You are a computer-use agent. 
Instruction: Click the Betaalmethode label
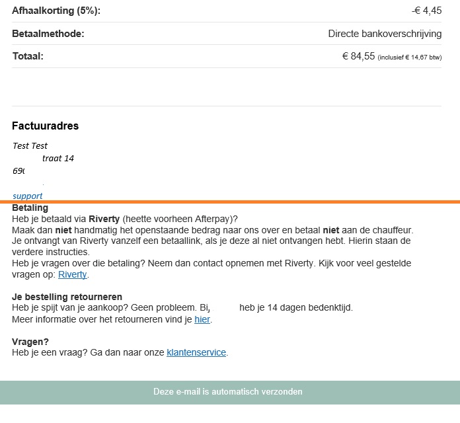coord(48,34)
